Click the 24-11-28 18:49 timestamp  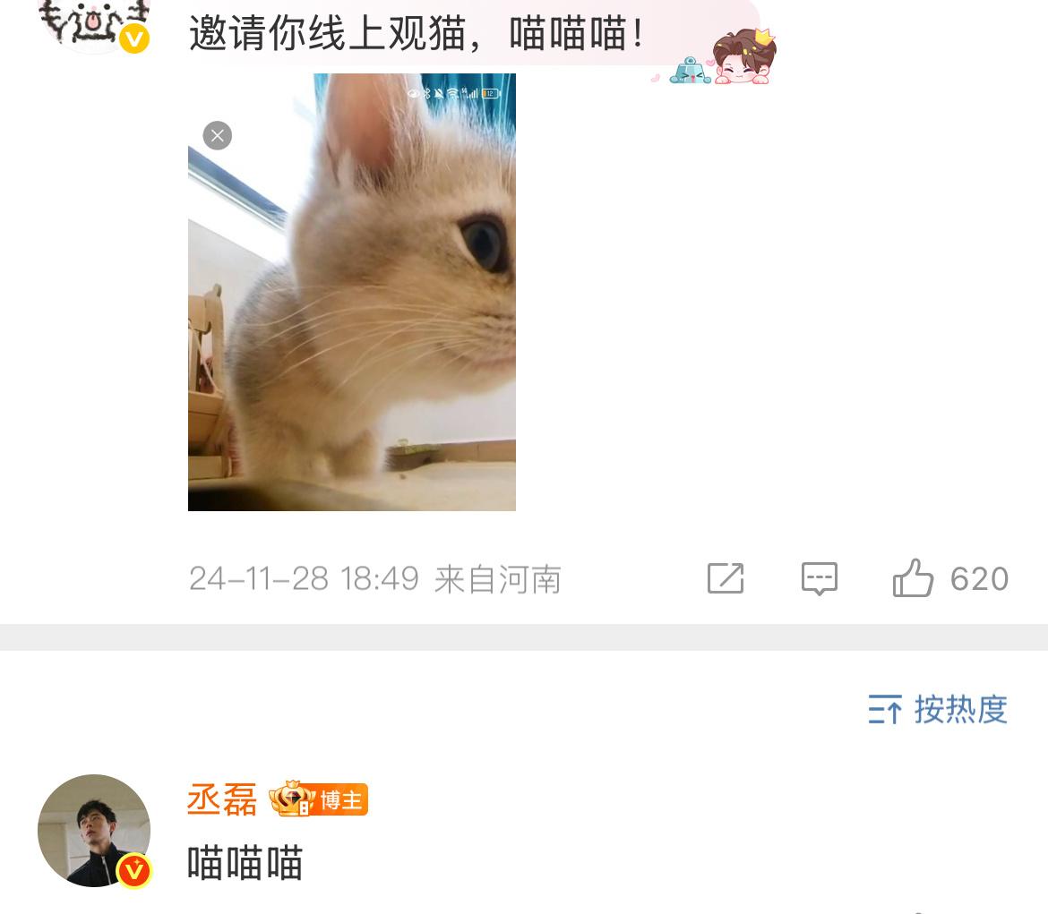[305, 578]
